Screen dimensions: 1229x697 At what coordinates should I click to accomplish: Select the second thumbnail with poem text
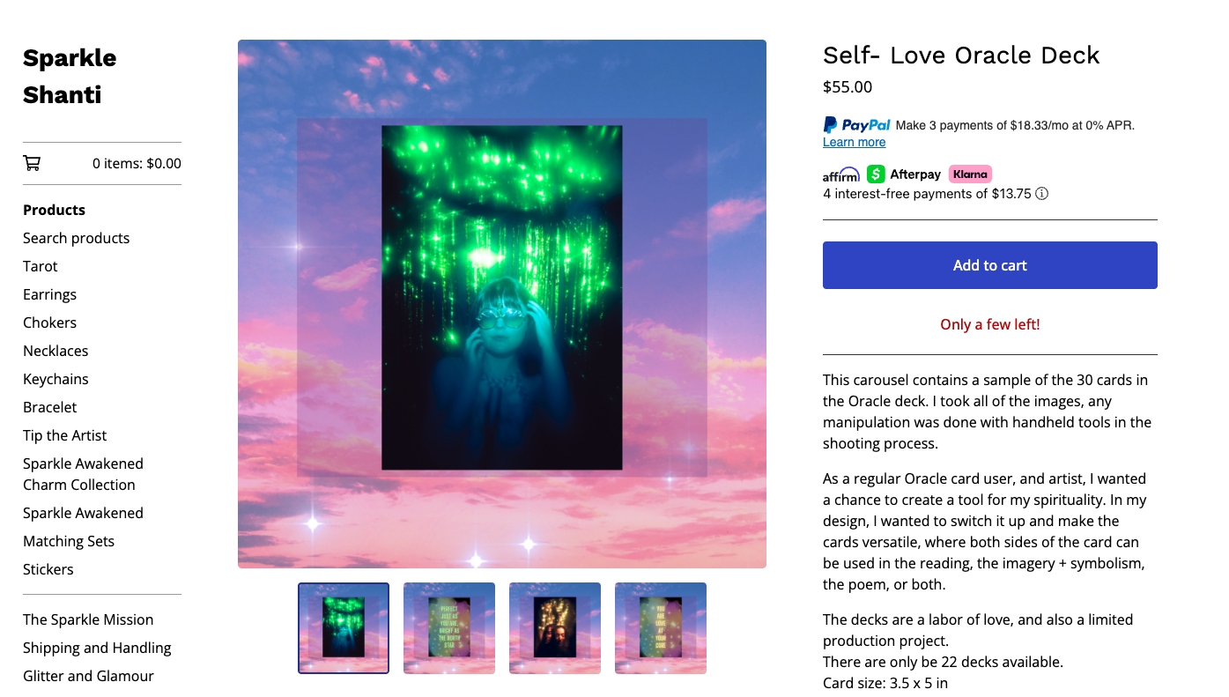click(x=449, y=628)
